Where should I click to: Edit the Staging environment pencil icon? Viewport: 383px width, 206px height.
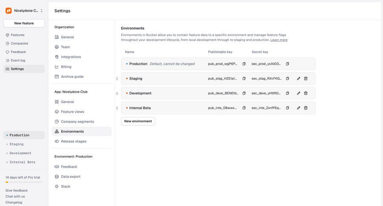point(298,78)
